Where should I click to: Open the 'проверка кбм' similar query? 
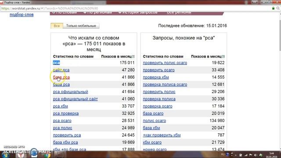click(156, 77)
